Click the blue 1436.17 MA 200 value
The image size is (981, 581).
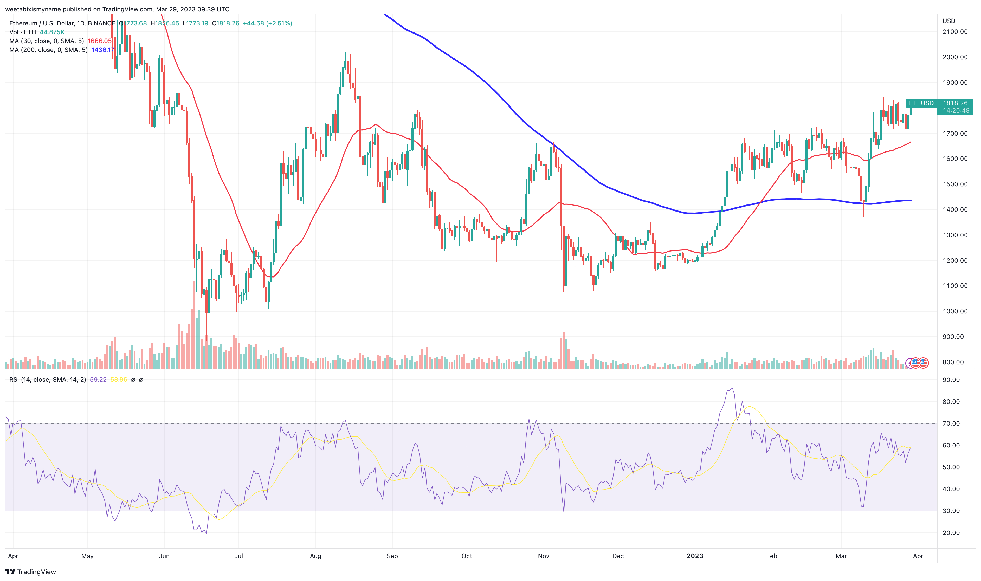coord(103,50)
